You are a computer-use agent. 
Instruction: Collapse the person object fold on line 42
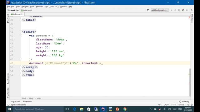[21, 35]
